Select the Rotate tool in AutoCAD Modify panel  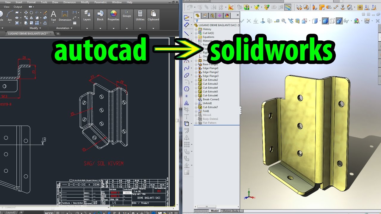31,12
